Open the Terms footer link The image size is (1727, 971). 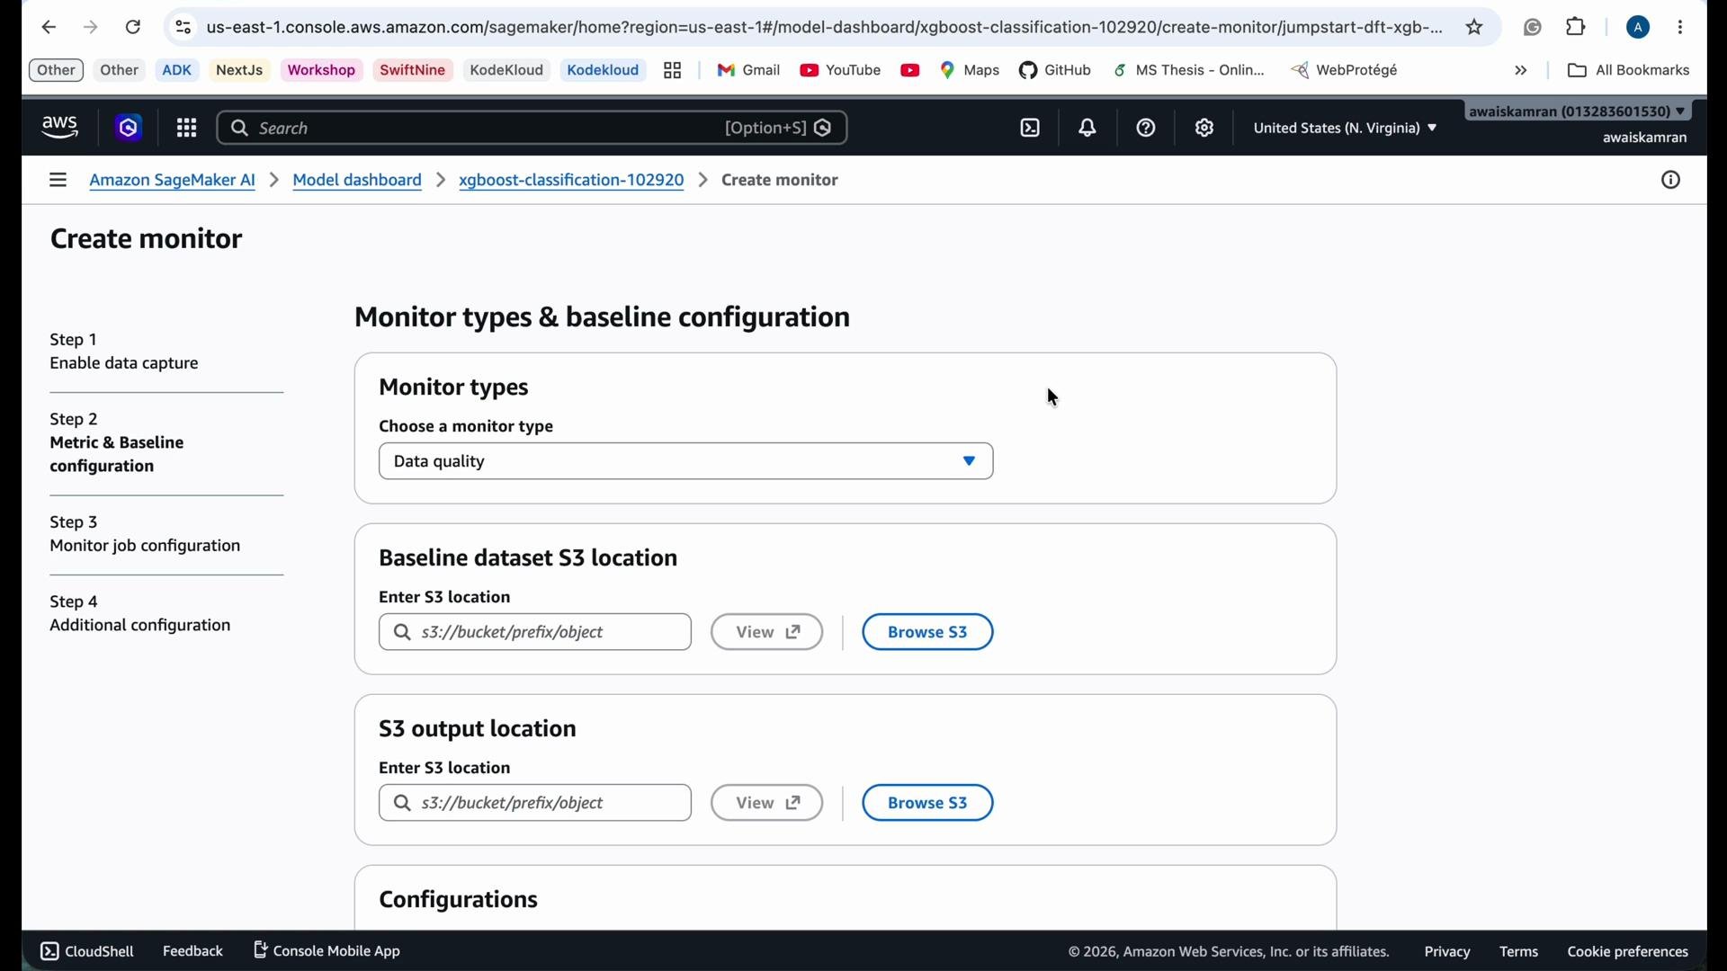[1518, 952]
